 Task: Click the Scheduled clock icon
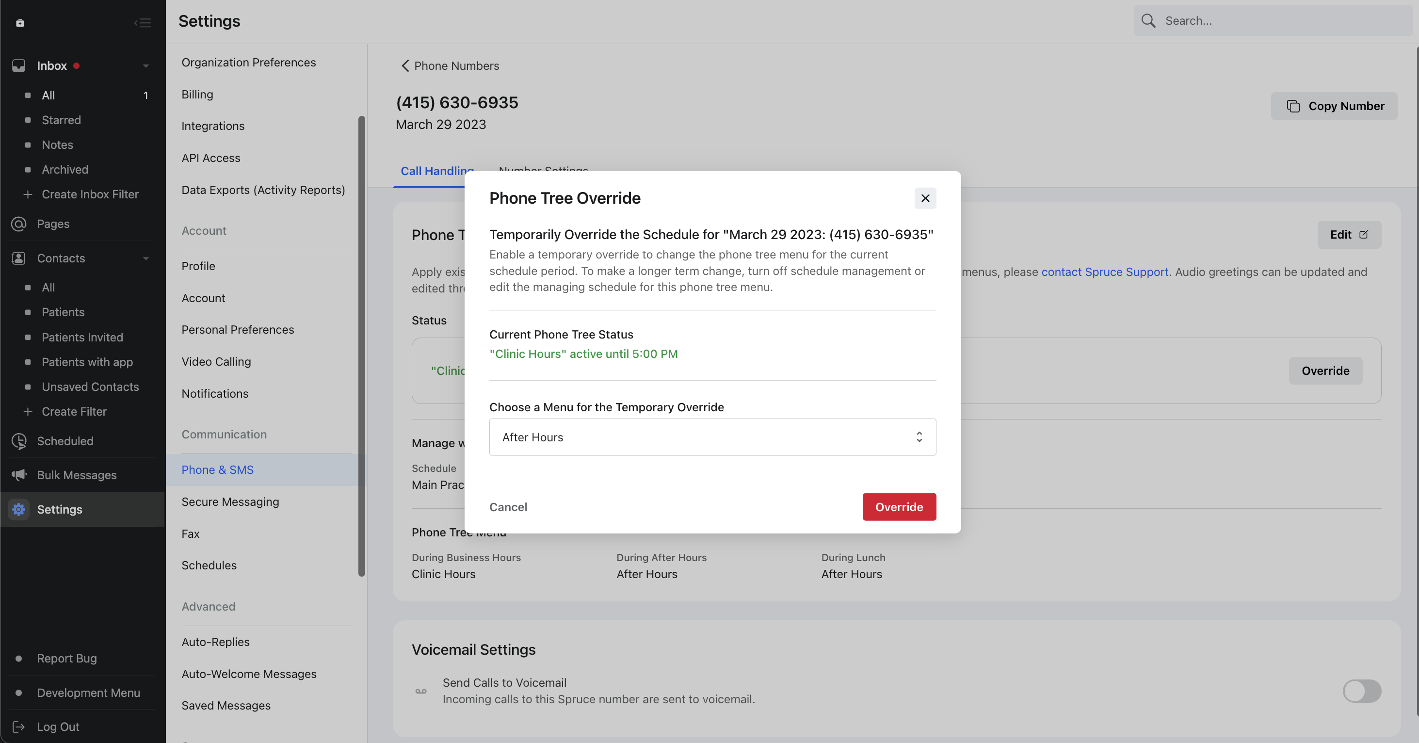(19, 441)
